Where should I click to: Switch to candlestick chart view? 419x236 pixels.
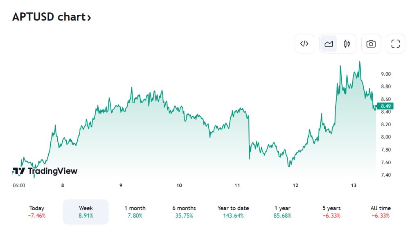[x=347, y=44]
